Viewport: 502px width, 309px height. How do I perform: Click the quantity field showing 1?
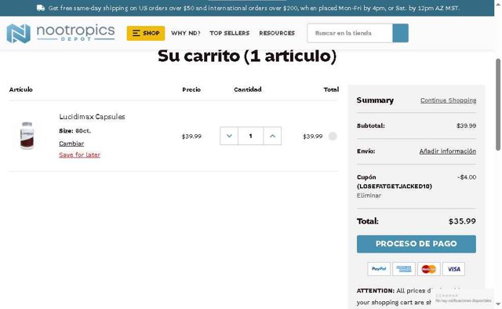click(x=251, y=136)
